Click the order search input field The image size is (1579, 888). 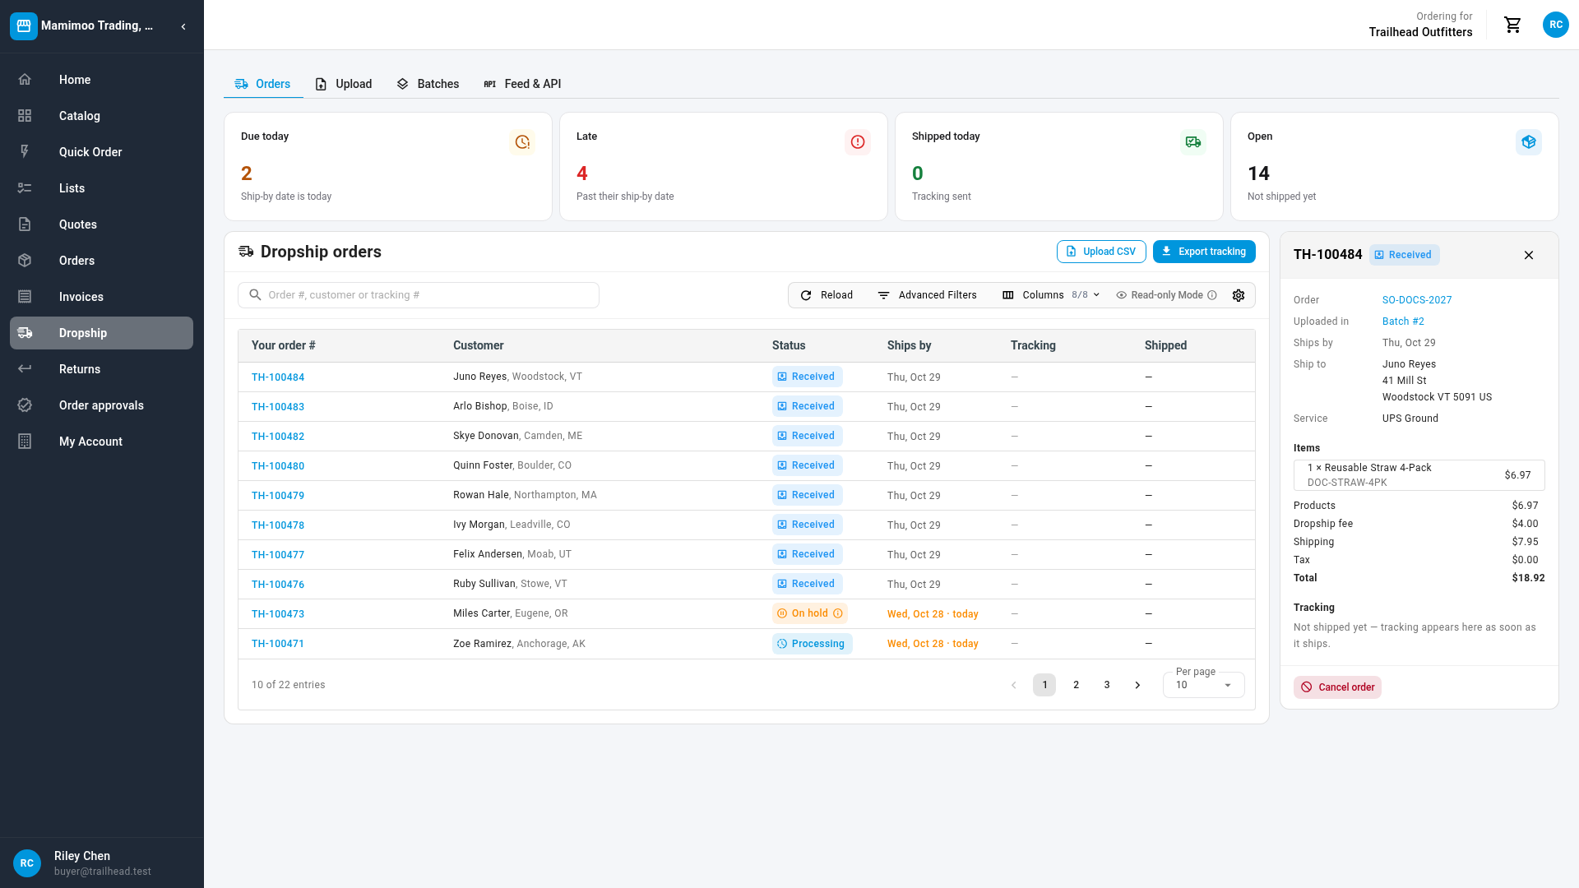(419, 295)
